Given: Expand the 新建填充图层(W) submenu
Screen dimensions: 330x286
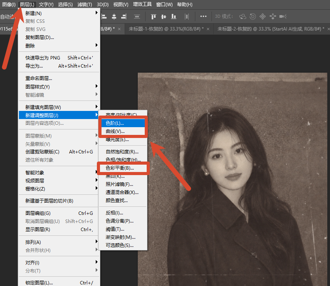Looking at the screenshot, I should [x=59, y=107].
